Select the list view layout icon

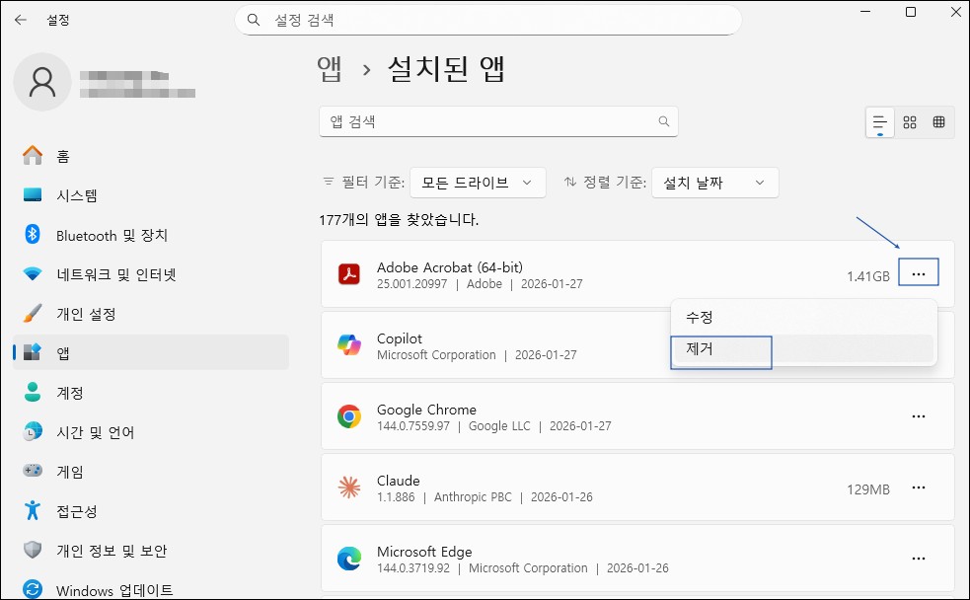(x=878, y=121)
